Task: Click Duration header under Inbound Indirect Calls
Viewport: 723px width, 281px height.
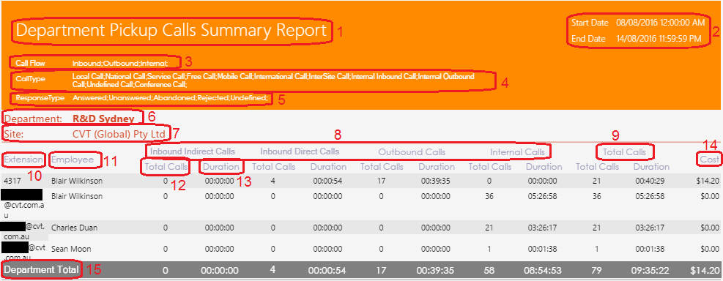Action: click(220, 167)
